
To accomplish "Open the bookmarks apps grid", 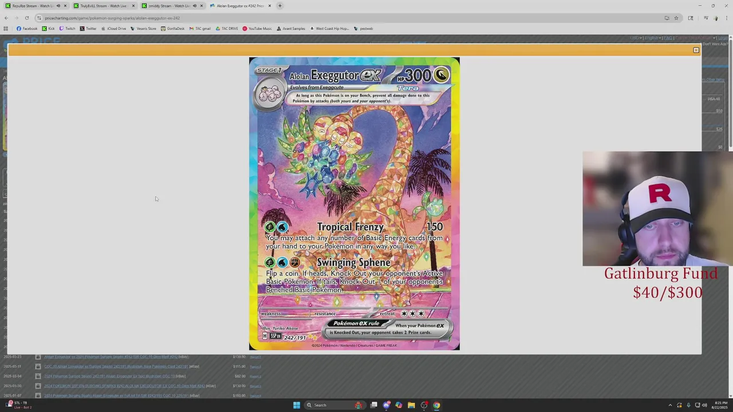I will click(x=6, y=29).
